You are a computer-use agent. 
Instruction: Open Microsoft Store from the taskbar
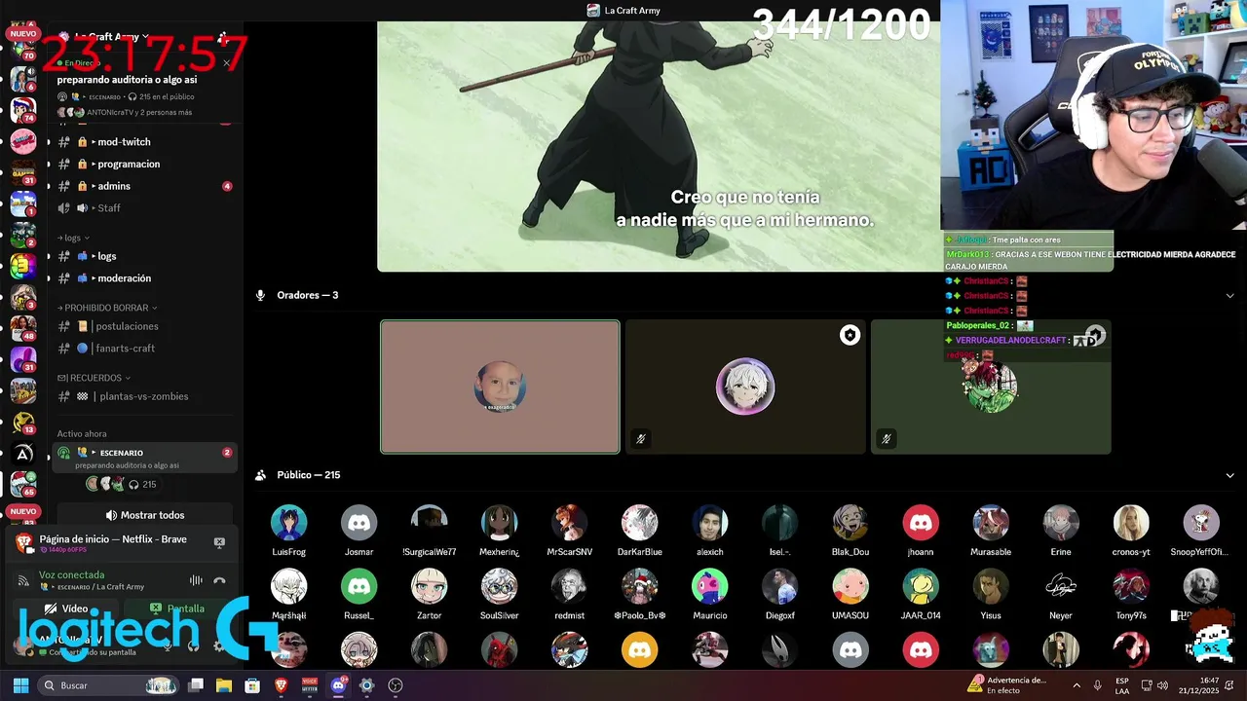(252, 685)
